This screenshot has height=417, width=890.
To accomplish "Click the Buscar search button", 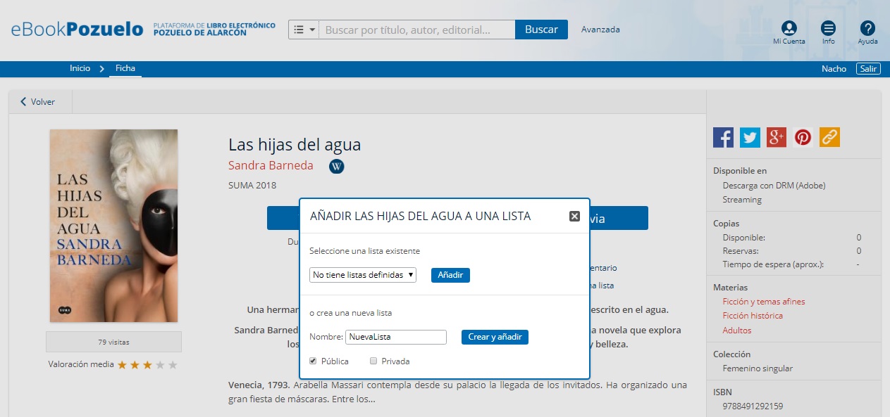I will pyautogui.click(x=541, y=30).
